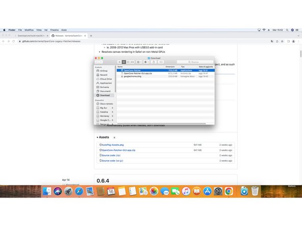This screenshot has height=226, width=302.
Task: Click the Finder edit tags button
Action: point(161,62)
